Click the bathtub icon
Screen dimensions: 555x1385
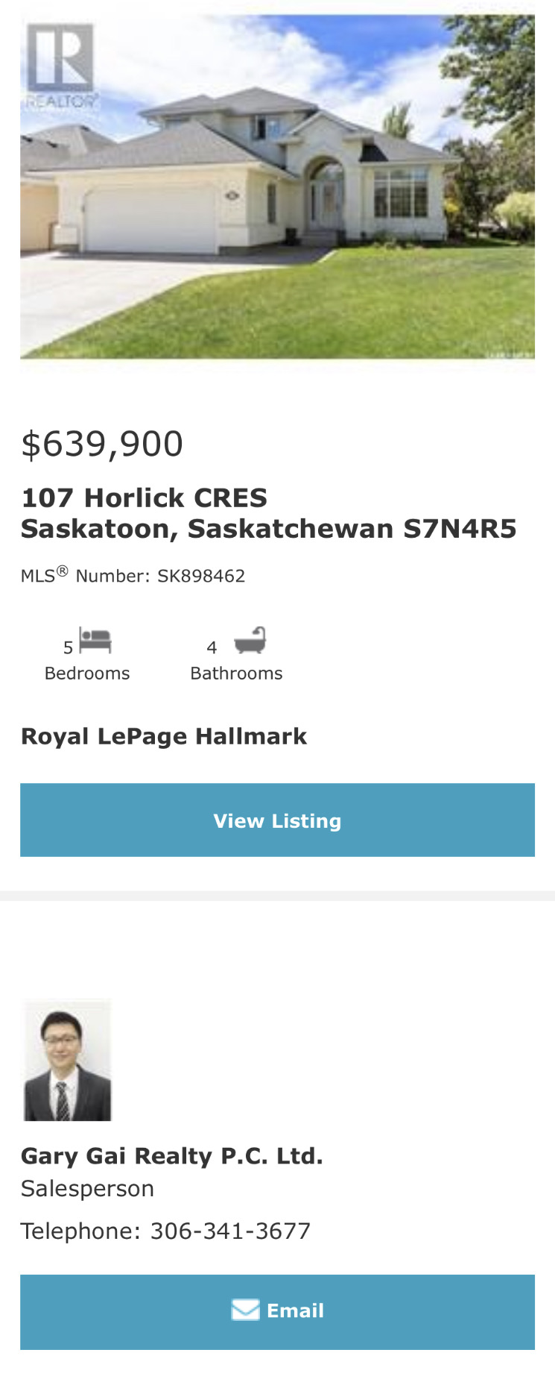(250, 641)
